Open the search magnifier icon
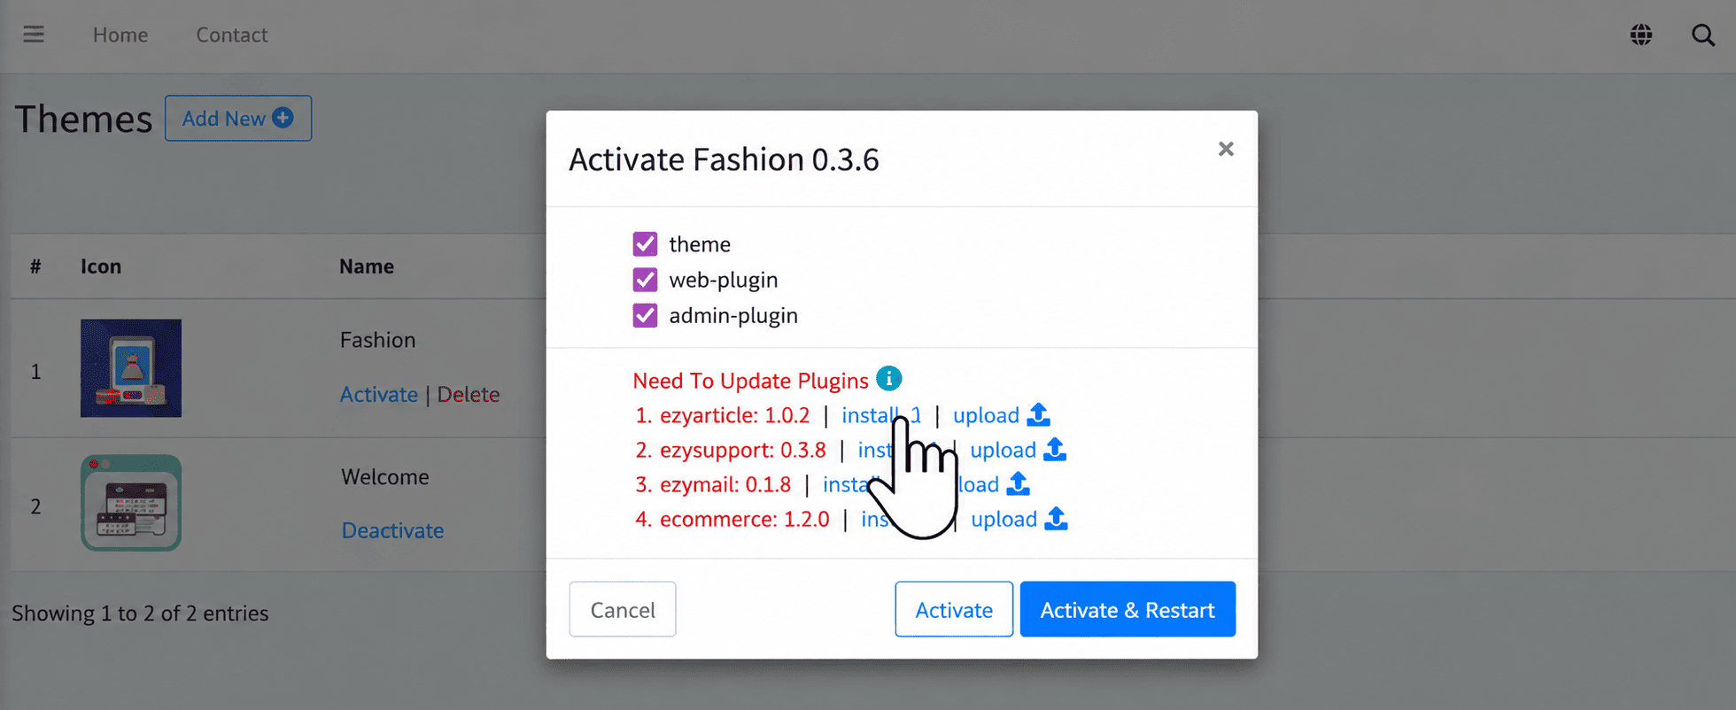This screenshot has width=1736, height=710. pos(1702,35)
